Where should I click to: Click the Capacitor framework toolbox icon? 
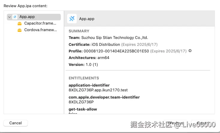click(19, 23)
